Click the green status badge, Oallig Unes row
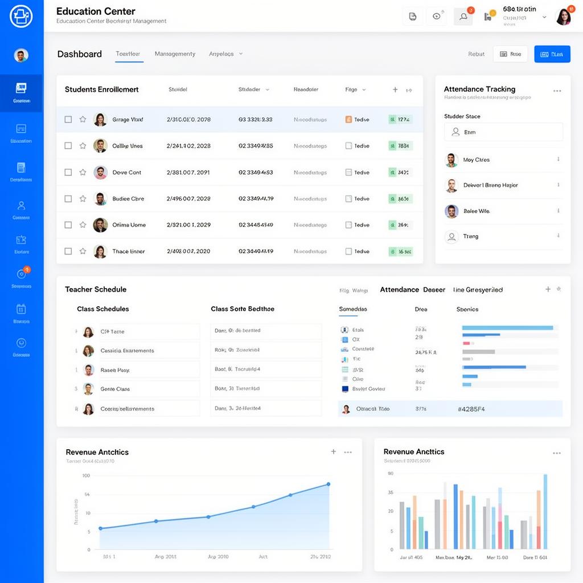This screenshot has width=583, height=583. [x=400, y=146]
